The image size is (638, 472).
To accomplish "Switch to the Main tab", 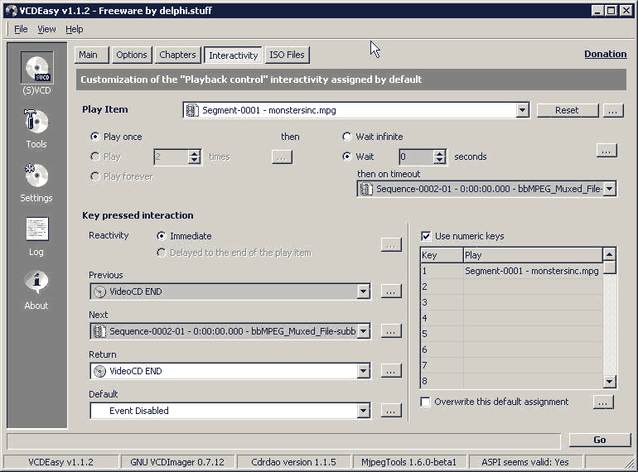I will (x=91, y=55).
